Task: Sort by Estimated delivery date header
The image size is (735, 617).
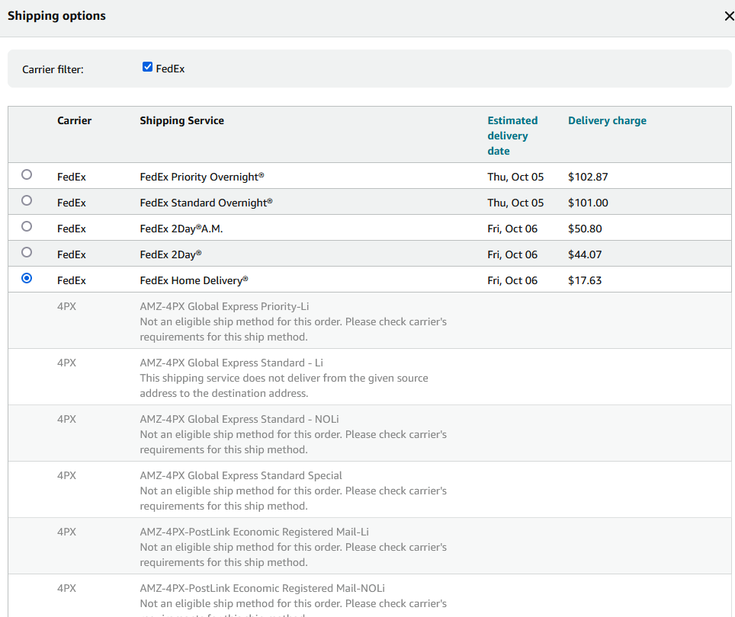Action: (512, 136)
